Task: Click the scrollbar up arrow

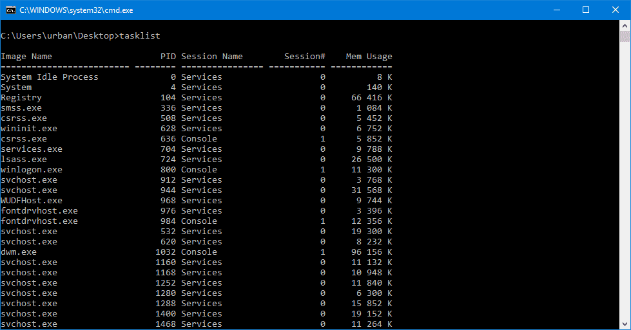Action: click(625, 26)
